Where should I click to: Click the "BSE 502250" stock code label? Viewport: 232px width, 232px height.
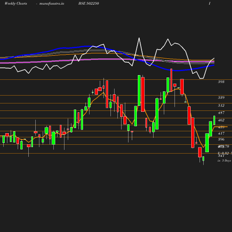tap(89, 3)
